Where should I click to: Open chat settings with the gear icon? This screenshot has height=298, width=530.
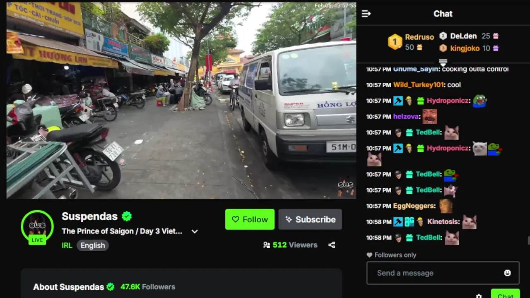pyautogui.click(x=479, y=296)
